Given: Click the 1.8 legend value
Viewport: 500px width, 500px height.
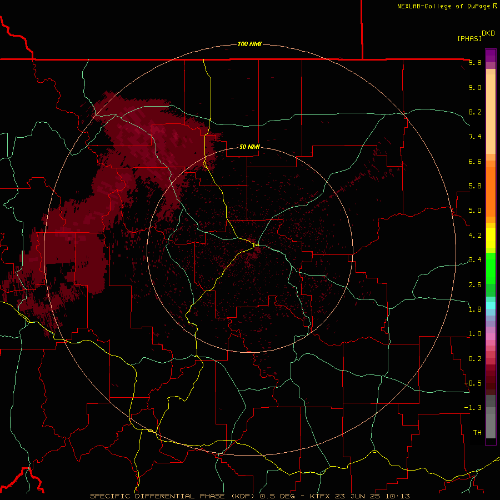Looking at the screenshot, I should [x=475, y=309].
